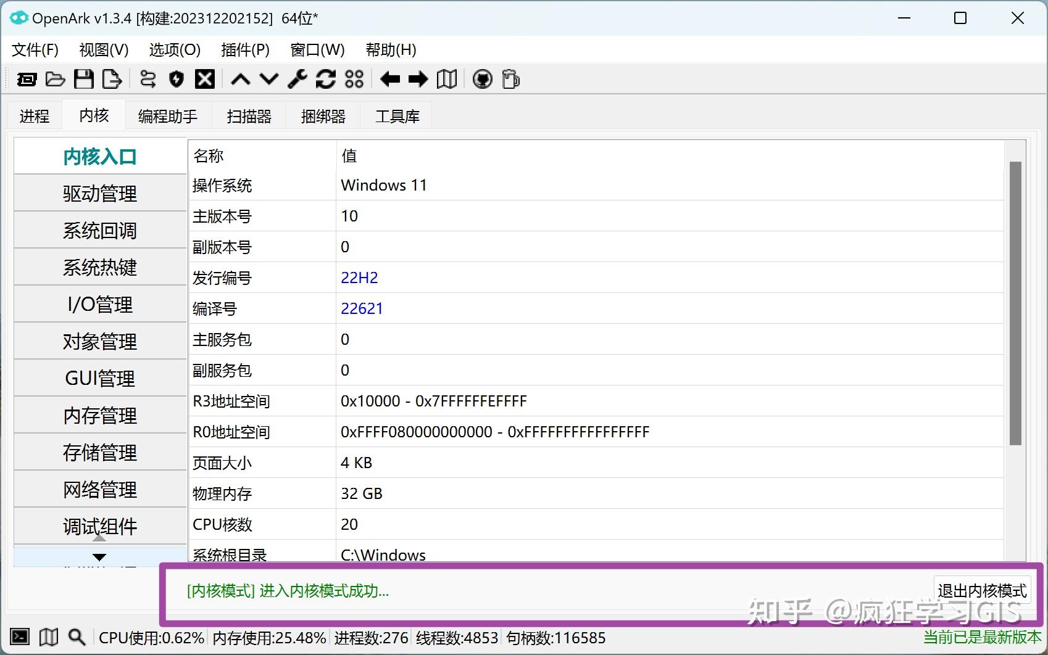Click the up triangle above 调试组件
Image resolution: width=1048 pixels, height=655 pixels.
coord(99,537)
